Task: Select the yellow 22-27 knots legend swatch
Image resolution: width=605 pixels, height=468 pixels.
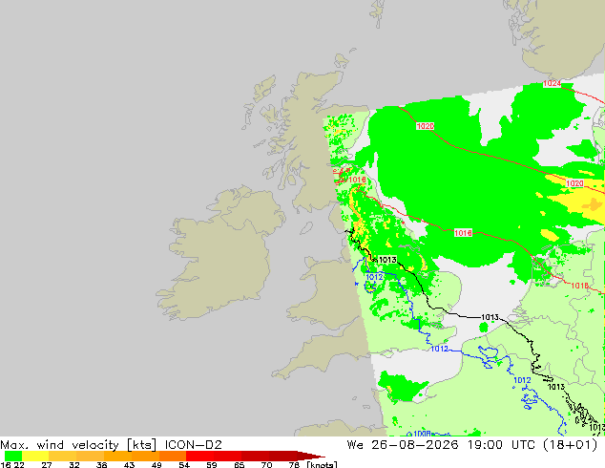Action: click(35, 456)
